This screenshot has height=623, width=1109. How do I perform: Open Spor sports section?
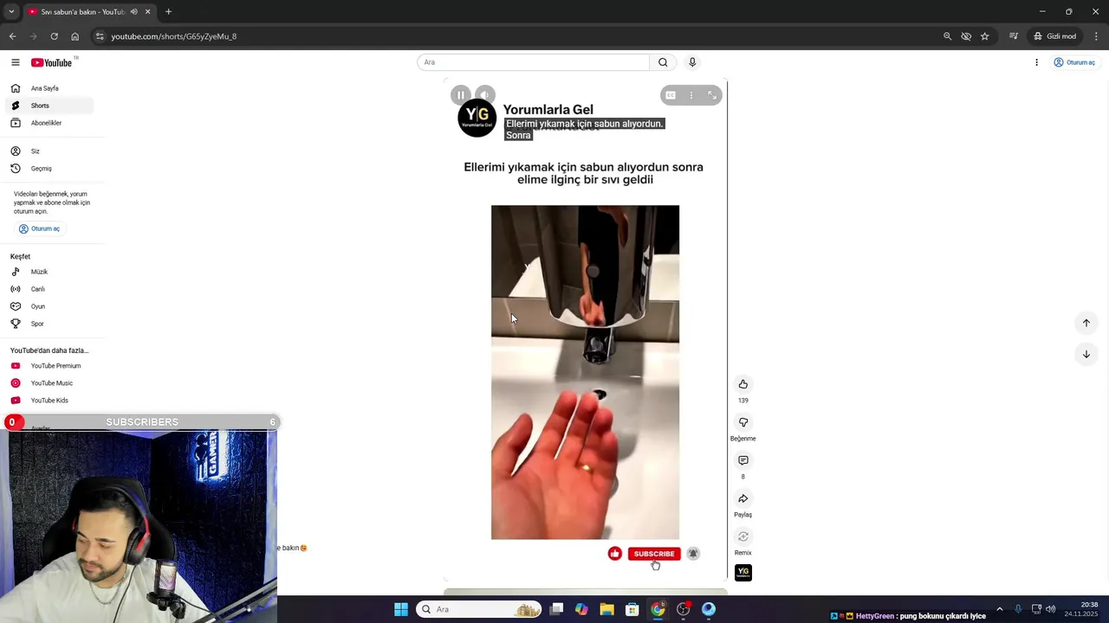coord(48,324)
